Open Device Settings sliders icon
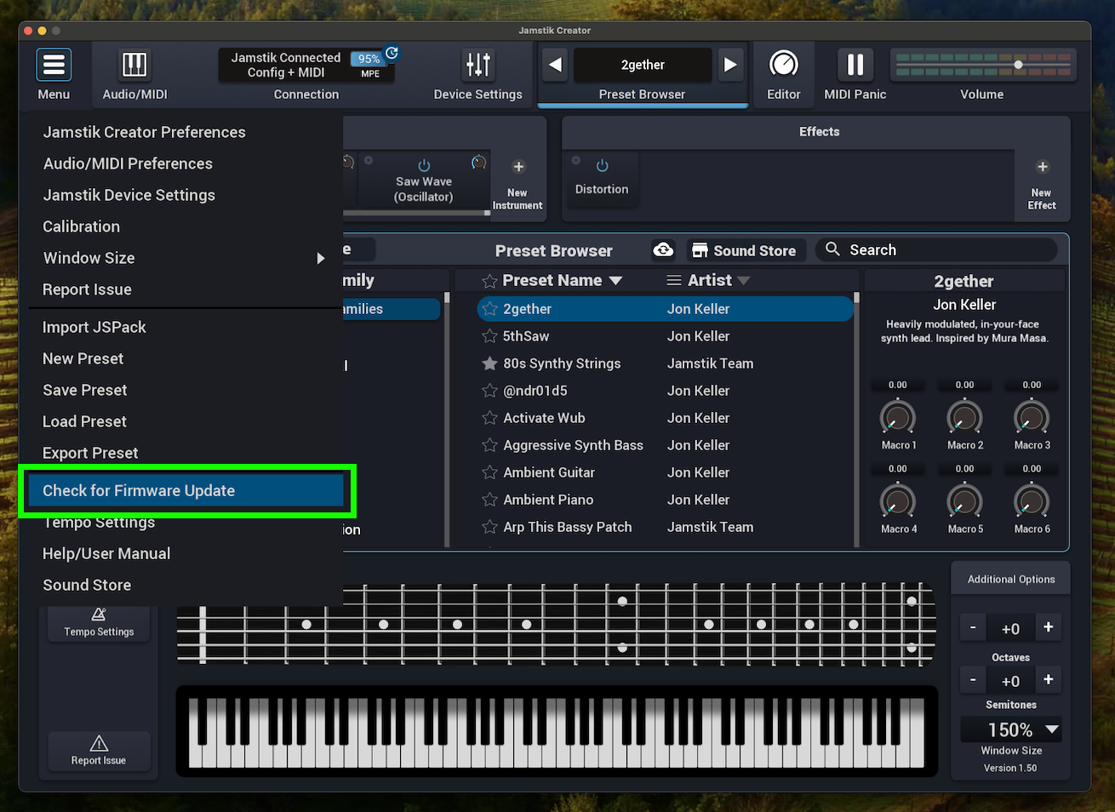Image resolution: width=1115 pixels, height=812 pixels. tap(477, 65)
